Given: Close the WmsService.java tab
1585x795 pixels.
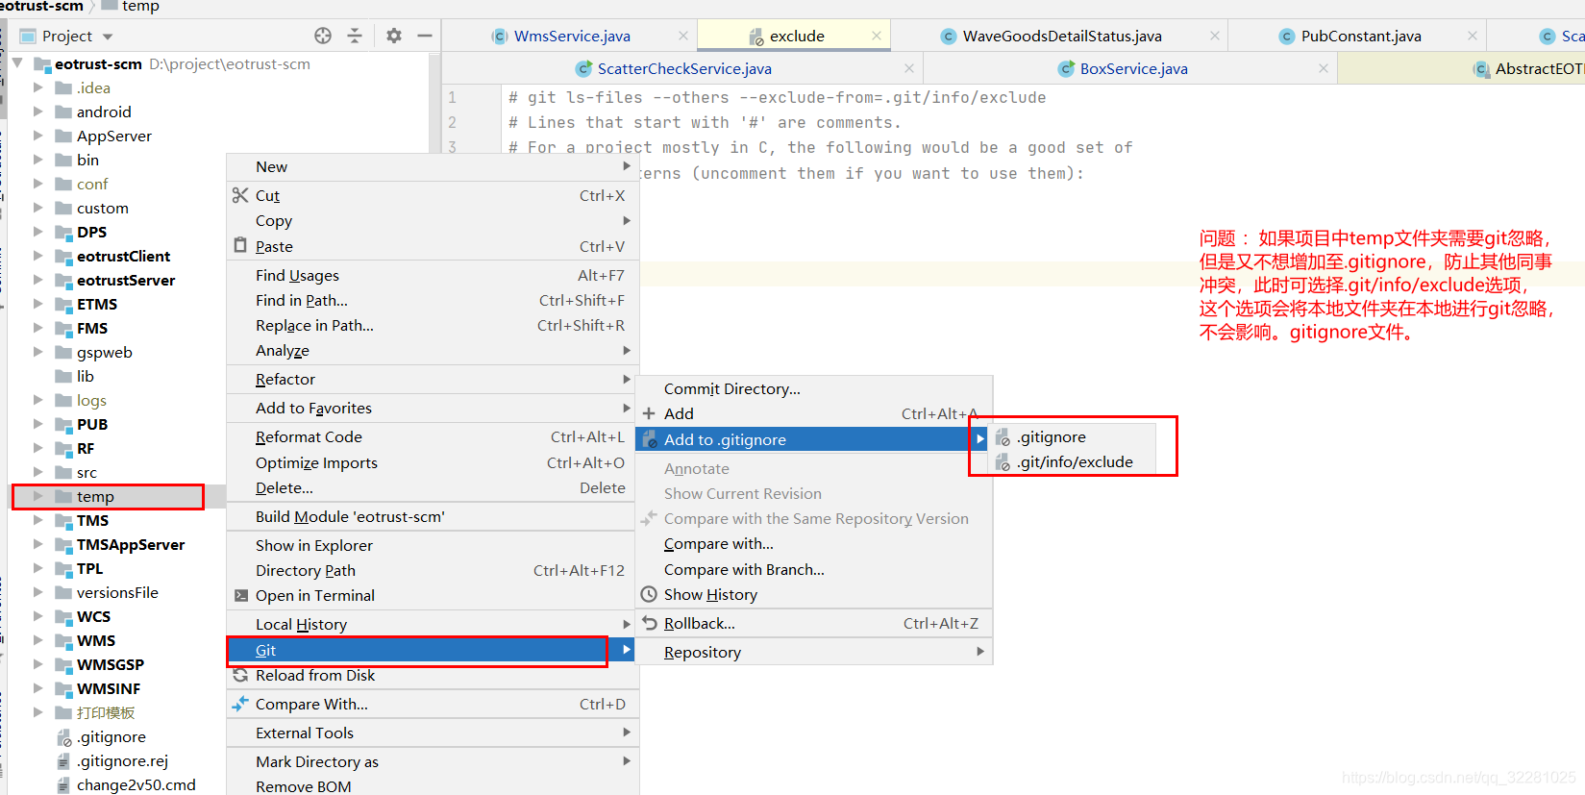Looking at the screenshot, I should point(683,36).
